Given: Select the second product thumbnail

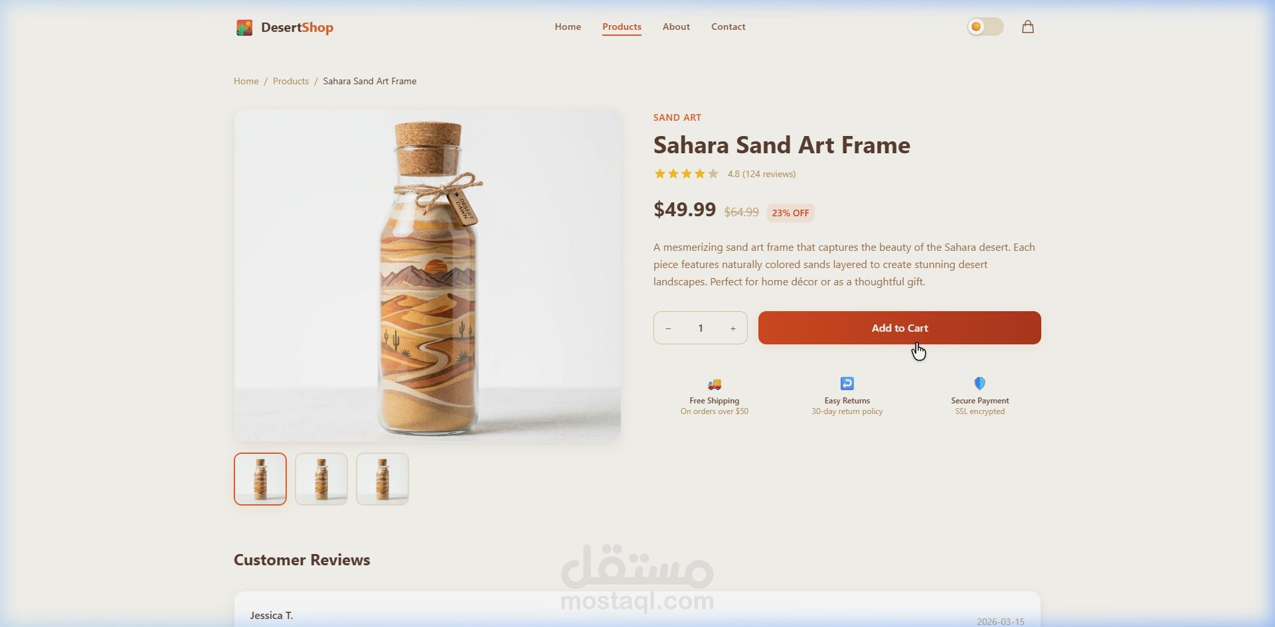Looking at the screenshot, I should coord(321,479).
